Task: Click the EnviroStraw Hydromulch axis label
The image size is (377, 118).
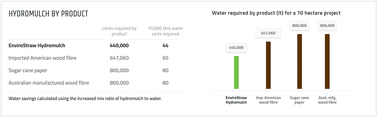Action: 236,100
